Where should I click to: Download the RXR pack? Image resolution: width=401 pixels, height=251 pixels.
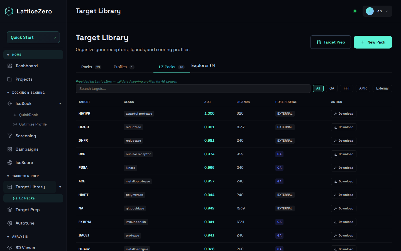pos(344,154)
